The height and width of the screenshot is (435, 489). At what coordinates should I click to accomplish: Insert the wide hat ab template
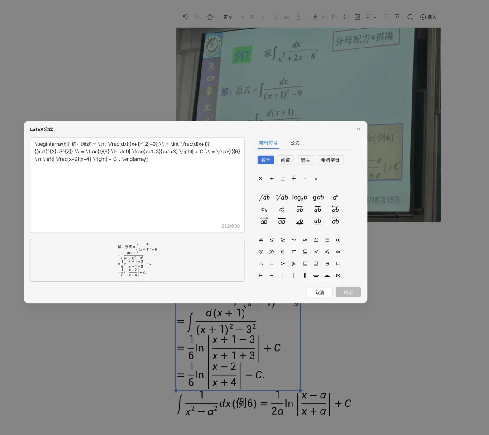[317, 209]
